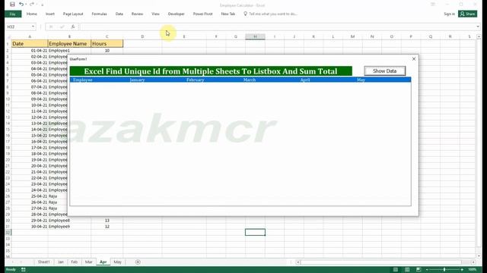Switch to Page Break Preview icon
Image resolution: width=487 pixels, height=273 pixels.
pyautogui.click(x=419, y=270)
